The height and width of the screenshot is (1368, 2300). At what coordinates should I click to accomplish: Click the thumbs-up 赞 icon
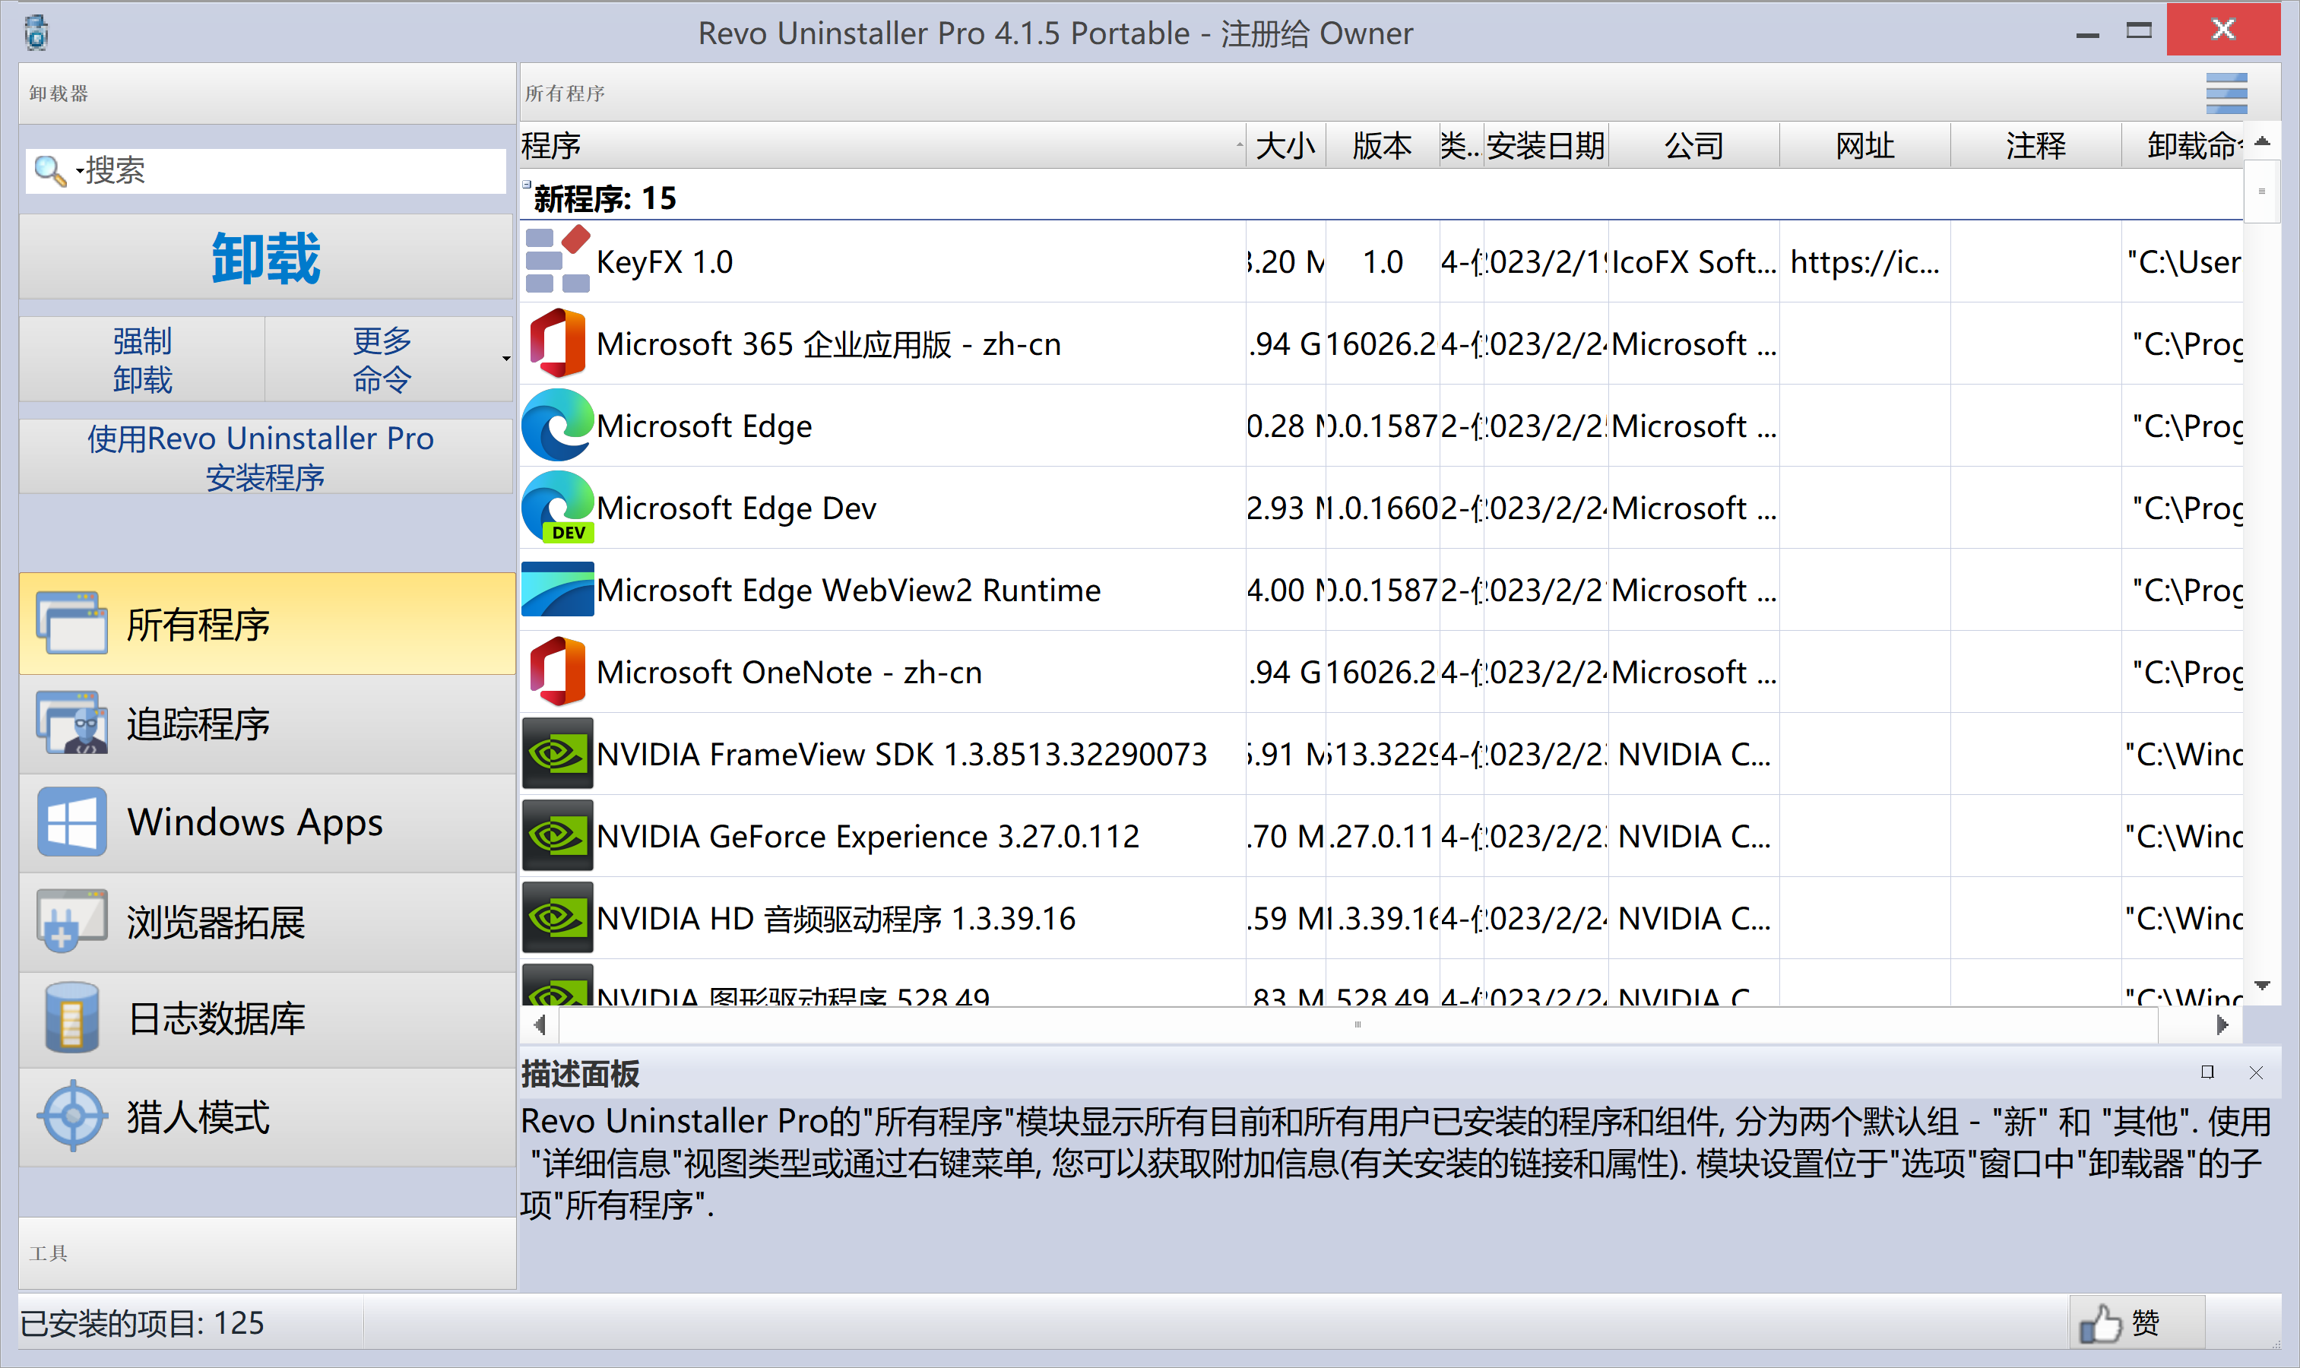[2100, 1324]
